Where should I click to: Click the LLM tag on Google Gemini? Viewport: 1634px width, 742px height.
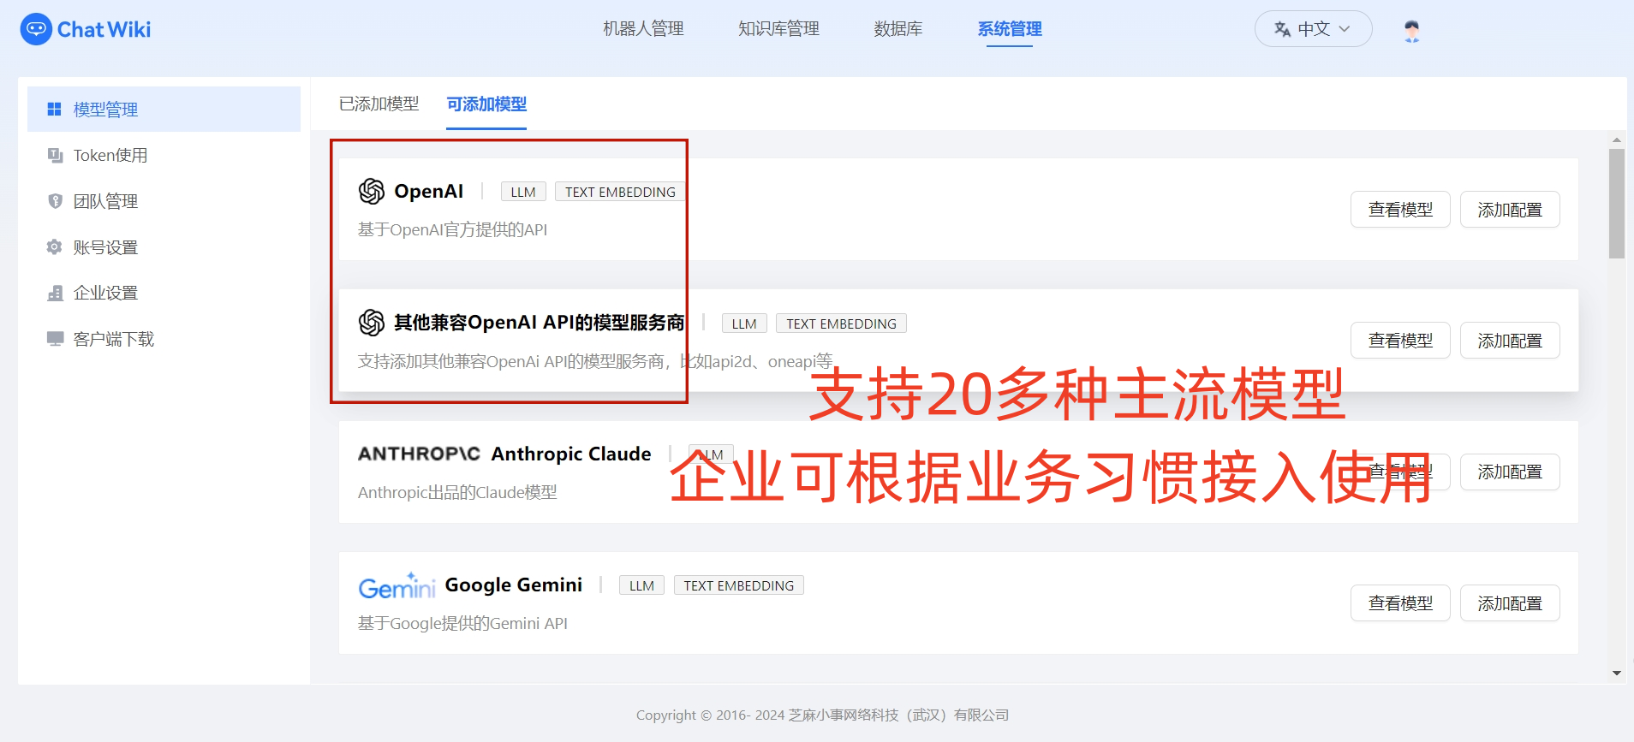click(x=641, y=585)
